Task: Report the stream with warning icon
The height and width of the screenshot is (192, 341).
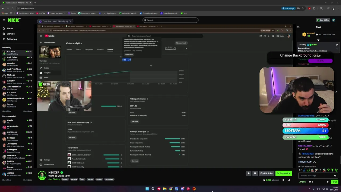Action: tap(289, 180)
